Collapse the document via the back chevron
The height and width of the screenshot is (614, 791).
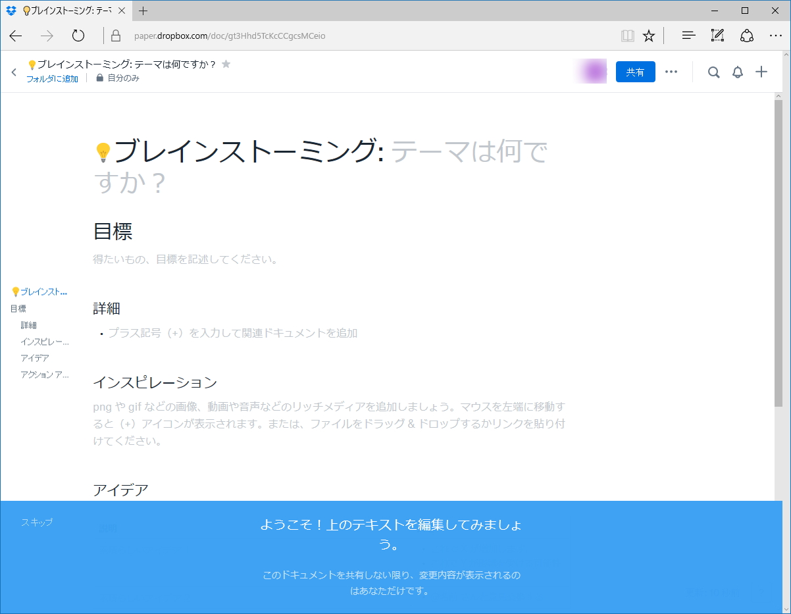(14, 72)
